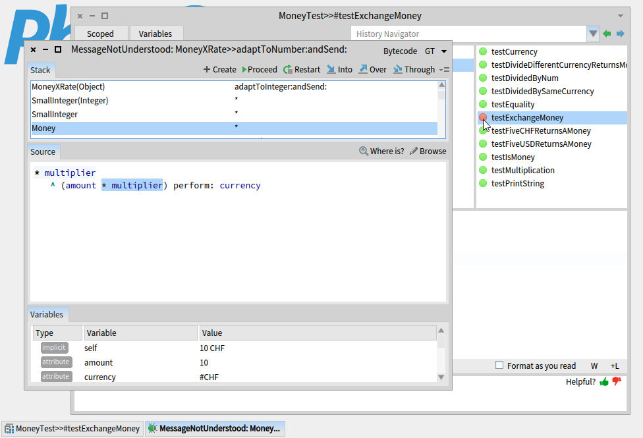Screen dimensions: 643x438
Task: Go back with the green left arrow
Action: pos(607,34)
